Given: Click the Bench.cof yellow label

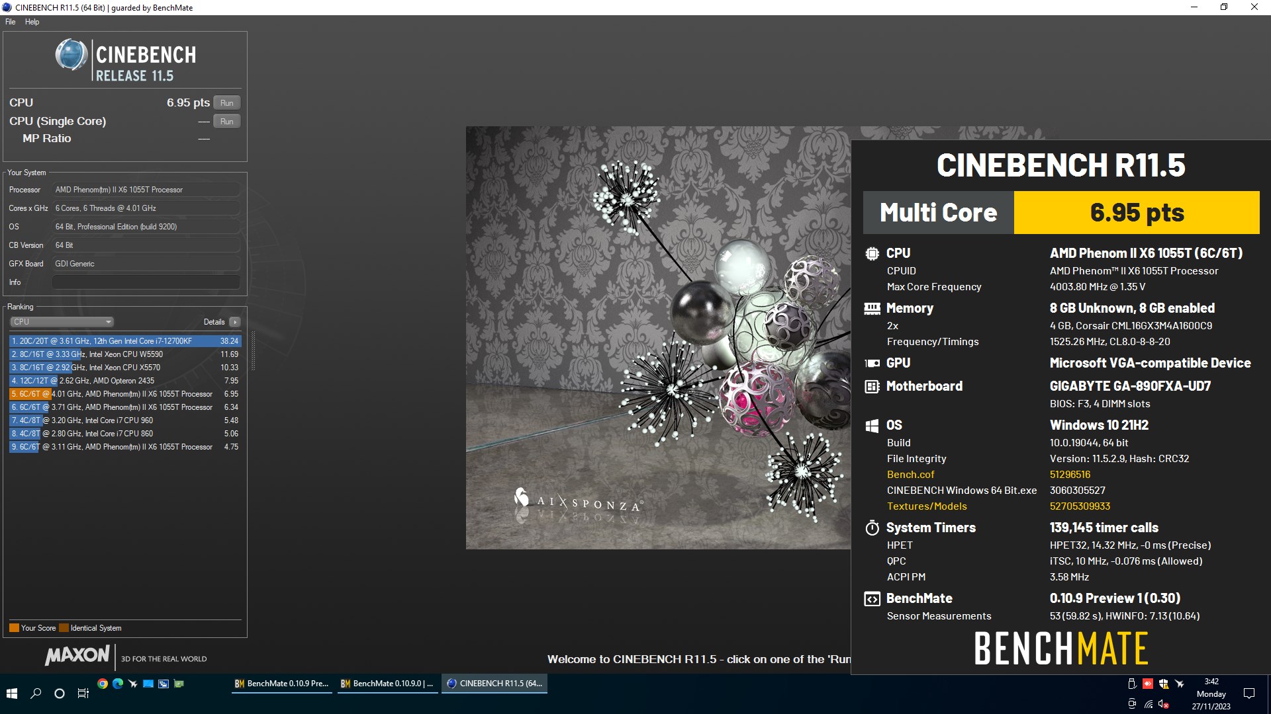Looking at the screenshot, I should click(910, 475).
